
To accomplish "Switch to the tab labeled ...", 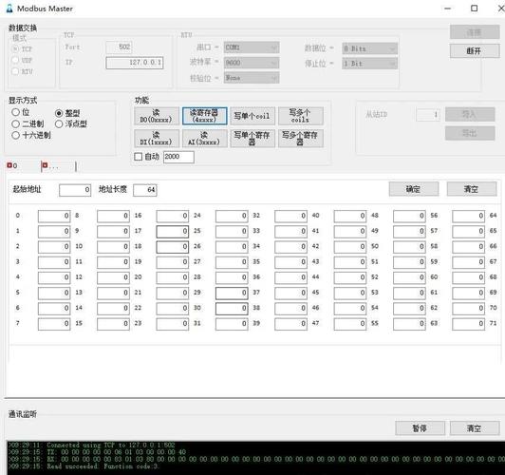I will click(x=59, y=166).
